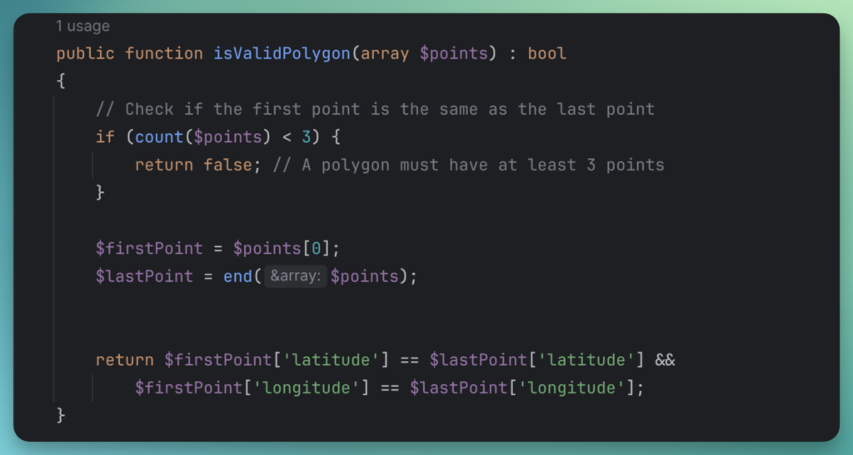Click the "&array:" inlay parameter hint
This screenshot has height=455, width=853.
(x=295, y=277)
